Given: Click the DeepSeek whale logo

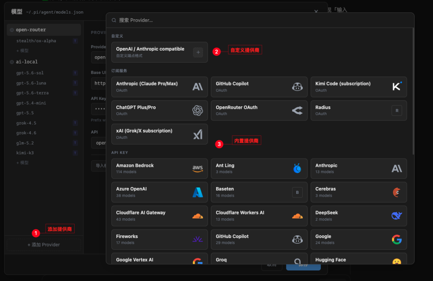Looking at the screenshot, I should pyautogui.click(x=397, y=216).
